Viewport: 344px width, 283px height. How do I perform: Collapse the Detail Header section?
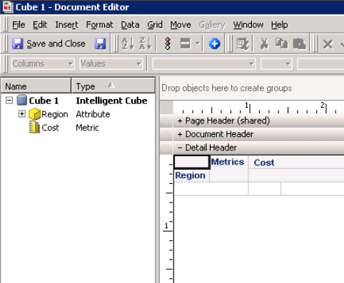tap(180, 148)
